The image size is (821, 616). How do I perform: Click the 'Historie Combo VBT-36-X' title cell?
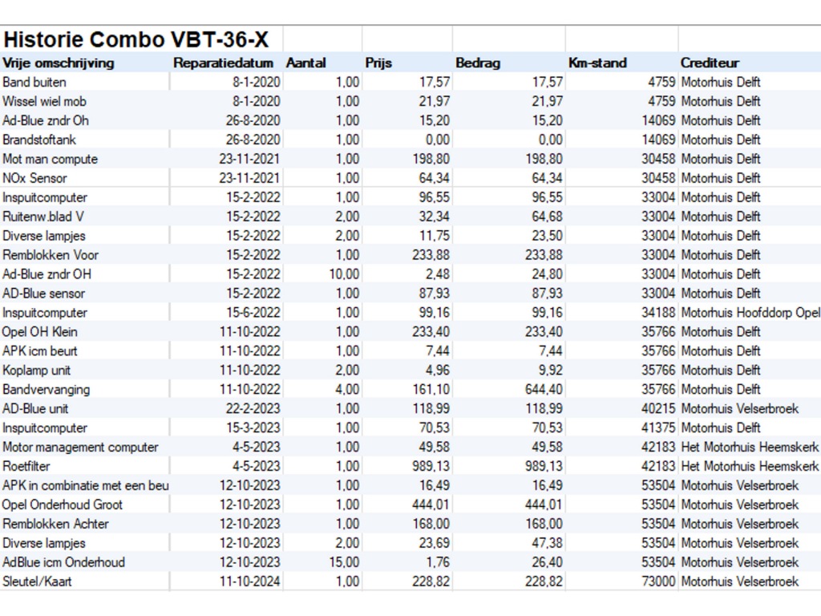pos(136,39)
